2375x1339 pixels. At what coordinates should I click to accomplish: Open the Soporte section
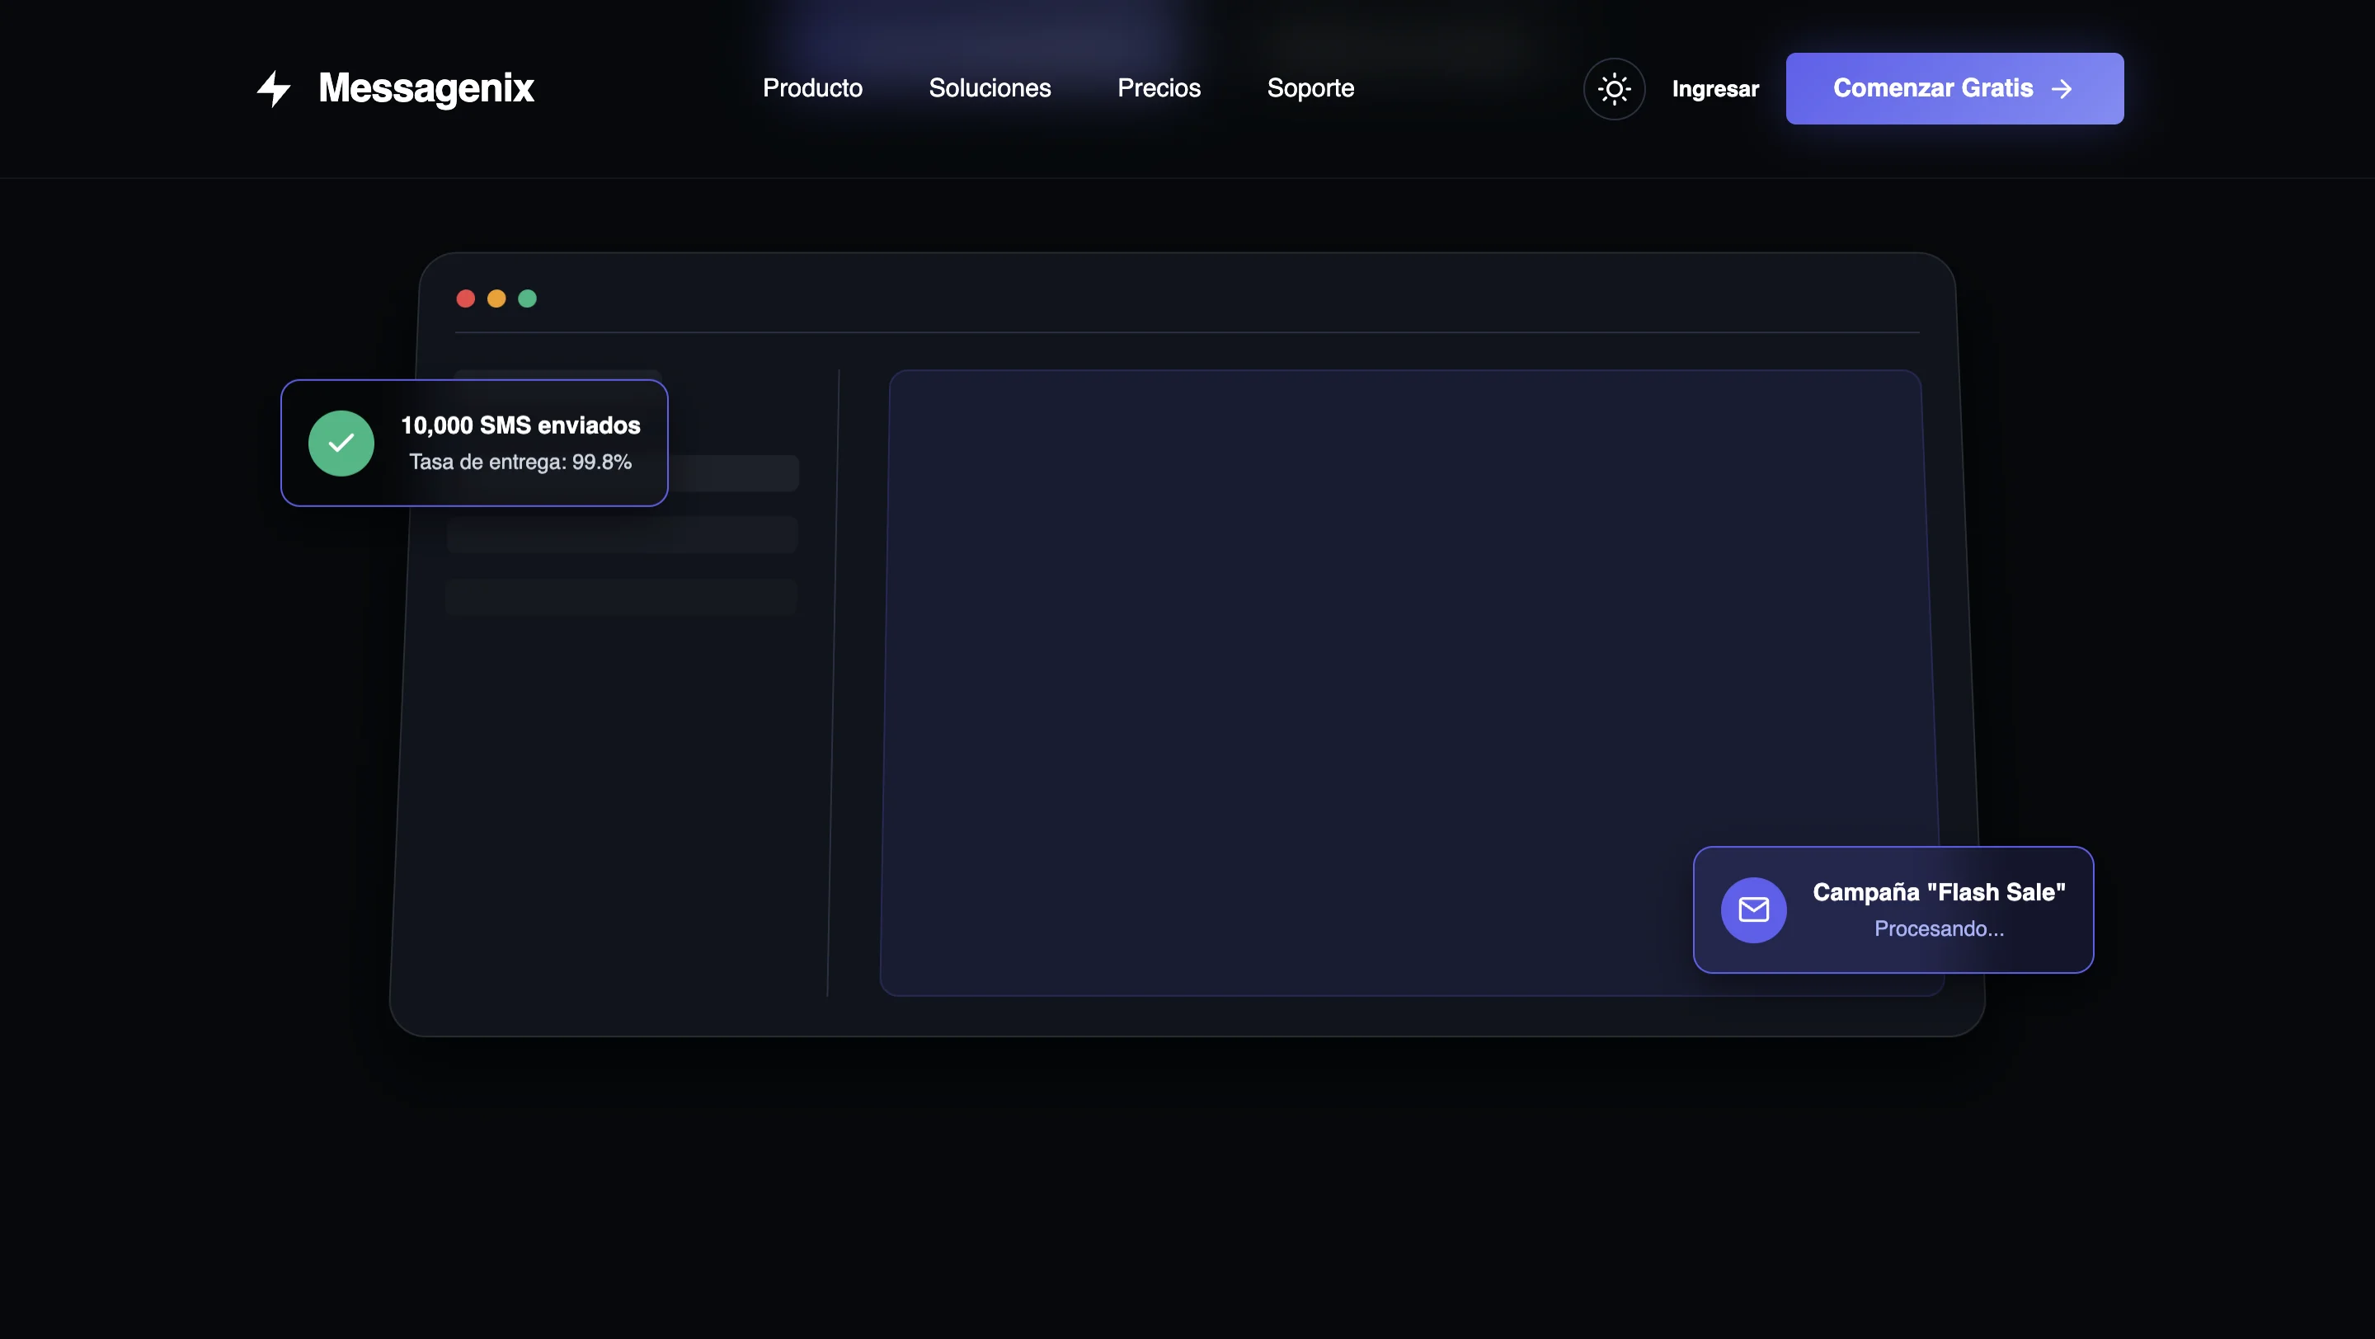pyautogui.click(x=1310, y=88)
